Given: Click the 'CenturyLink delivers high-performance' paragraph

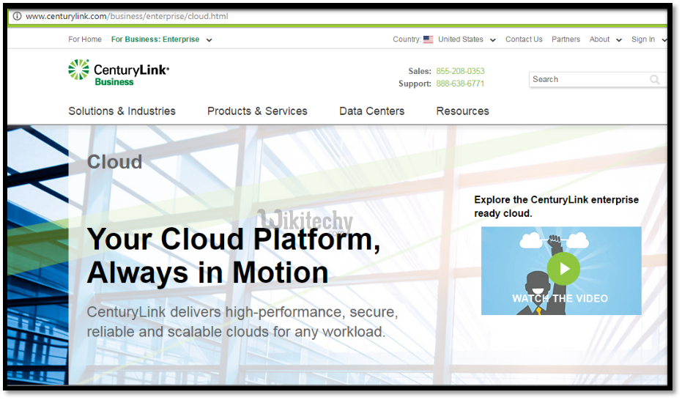Looking at the screenshot, I should click(242, 322).
